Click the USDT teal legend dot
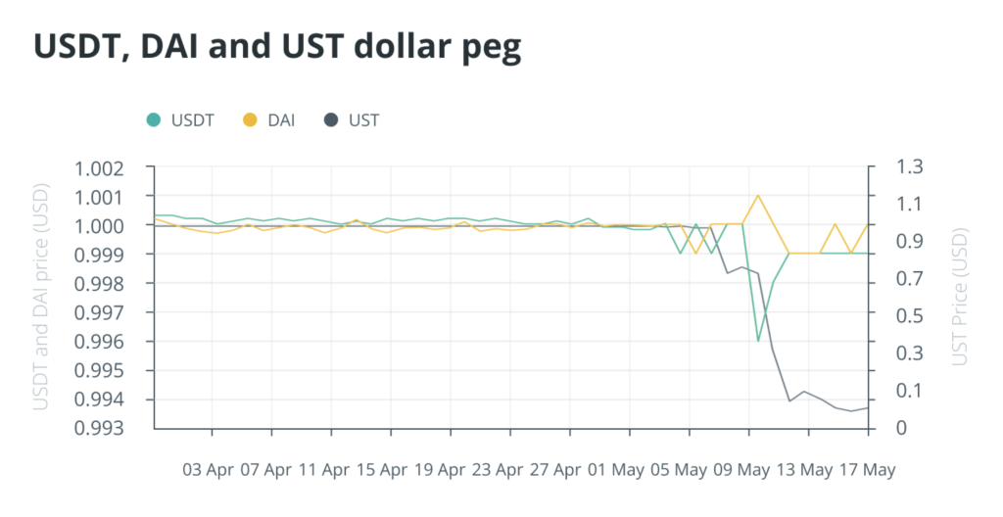The image size is (1003, 517). tap(153, 120)
